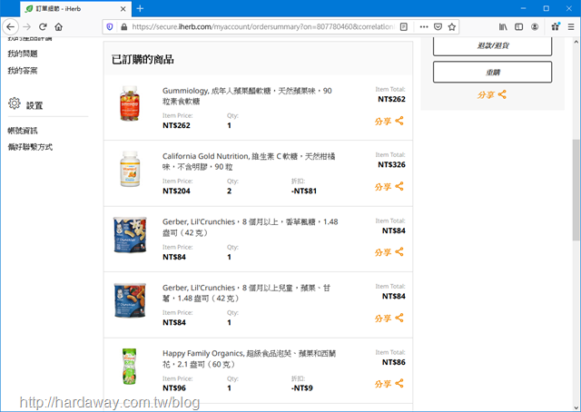581x412 pixels.
Task: Open 我的問題 in the sidebar
Action: (23, 54)
